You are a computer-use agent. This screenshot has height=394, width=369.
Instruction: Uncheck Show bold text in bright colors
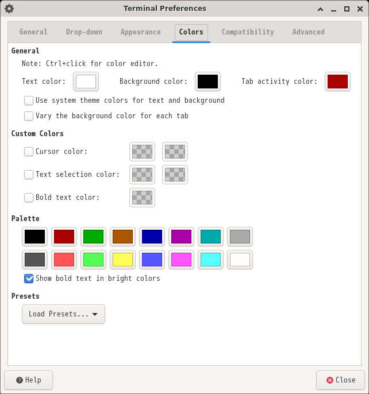click(x=29, y=279)
